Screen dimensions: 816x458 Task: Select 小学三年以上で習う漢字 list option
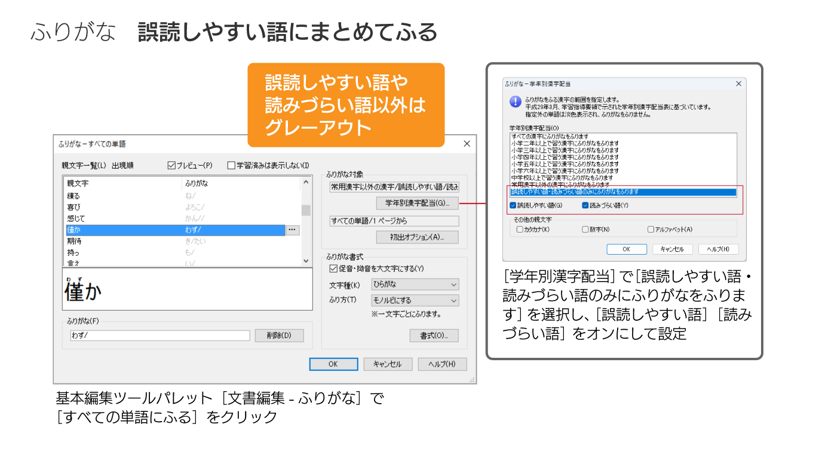[565, 150]
